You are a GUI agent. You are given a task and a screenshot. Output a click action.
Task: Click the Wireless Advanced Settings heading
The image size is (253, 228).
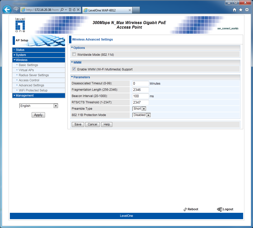point(92,40)
